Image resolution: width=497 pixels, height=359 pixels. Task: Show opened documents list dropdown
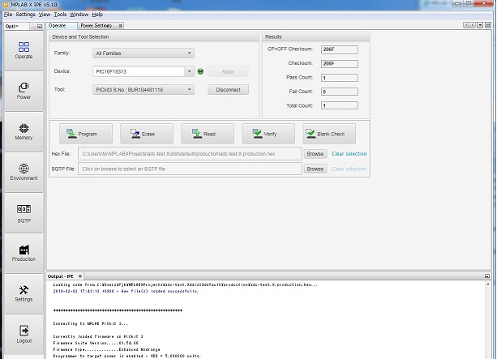tap(480, 25)
